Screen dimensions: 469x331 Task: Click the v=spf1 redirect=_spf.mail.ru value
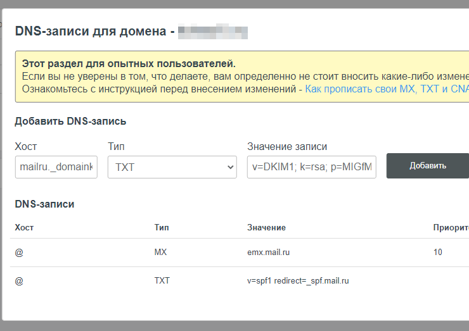(298, 280)
